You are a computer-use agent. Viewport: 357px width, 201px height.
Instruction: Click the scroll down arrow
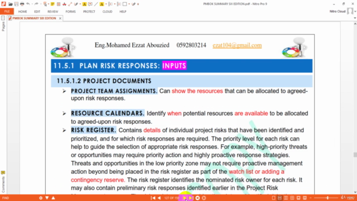[x=355, y=192]
